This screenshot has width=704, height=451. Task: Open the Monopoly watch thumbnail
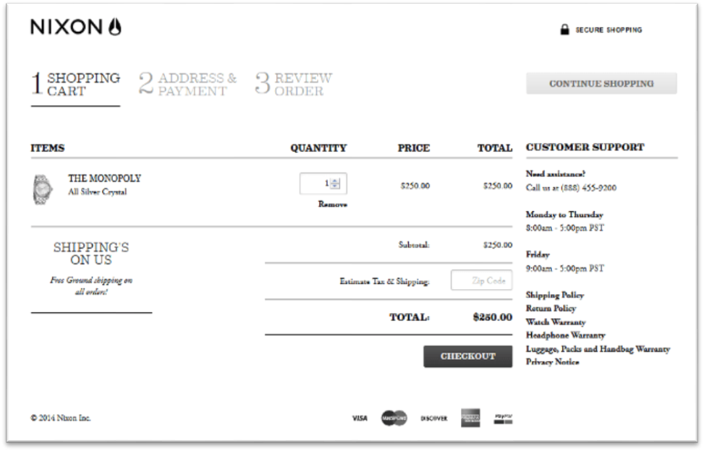click(x=43, y=189)
